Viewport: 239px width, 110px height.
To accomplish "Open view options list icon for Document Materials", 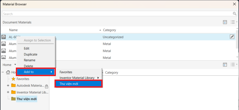I will [233, 22].
